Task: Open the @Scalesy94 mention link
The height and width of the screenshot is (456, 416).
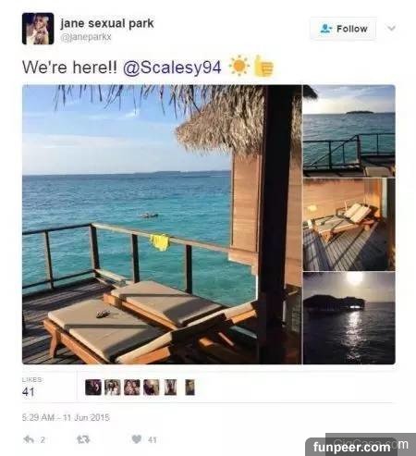Action: click(172, 68)
